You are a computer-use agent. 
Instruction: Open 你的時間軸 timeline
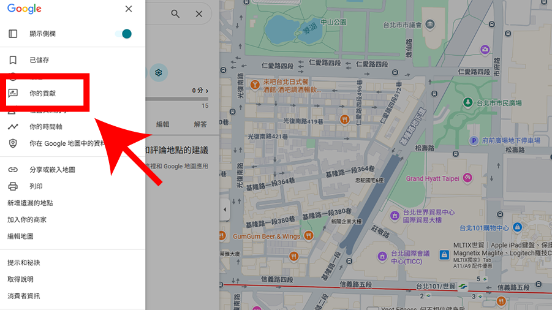pos(46,127)
